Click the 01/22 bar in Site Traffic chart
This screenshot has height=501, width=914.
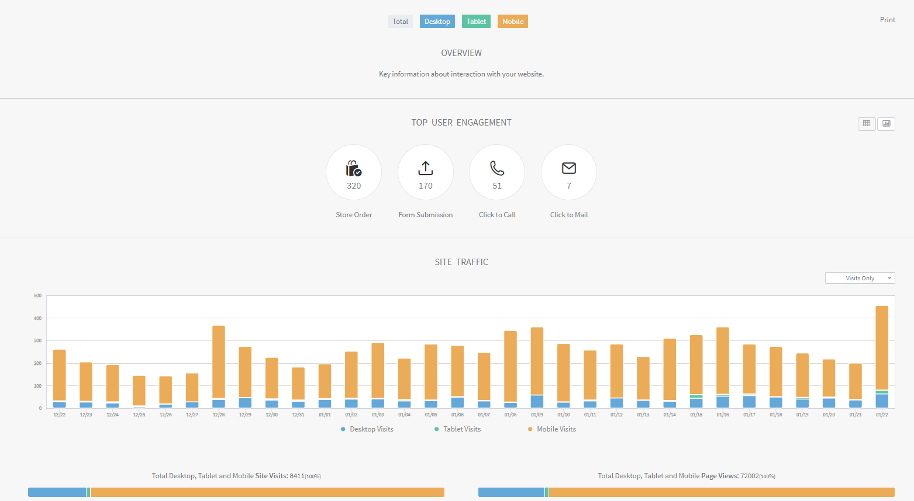(882, 357)
